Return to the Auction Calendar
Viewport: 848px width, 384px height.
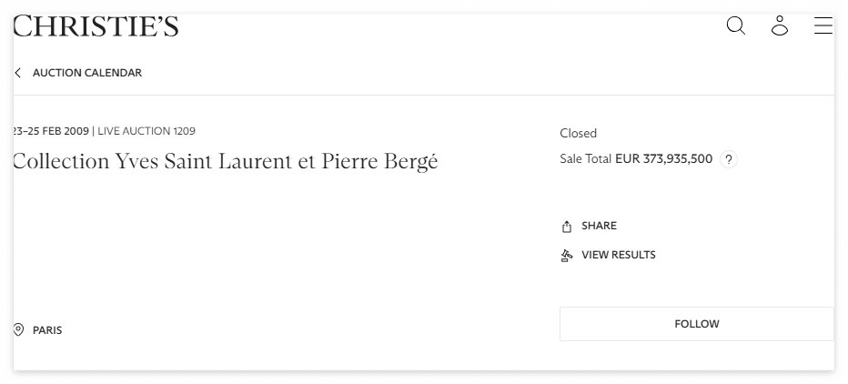point(87,73)
